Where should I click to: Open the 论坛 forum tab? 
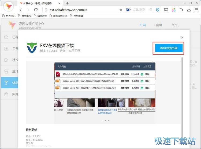click(175, 25)
